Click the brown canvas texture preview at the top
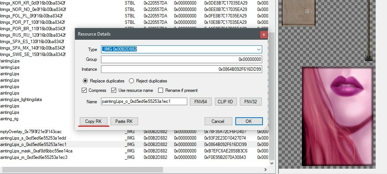This screenshot has height=174, width=387. (298, 12)
